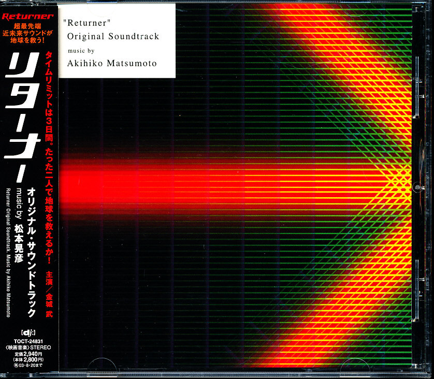
Task: Click the red text 超最先端 on the obi
Action: pyautogui.click(x=27, y=26)
